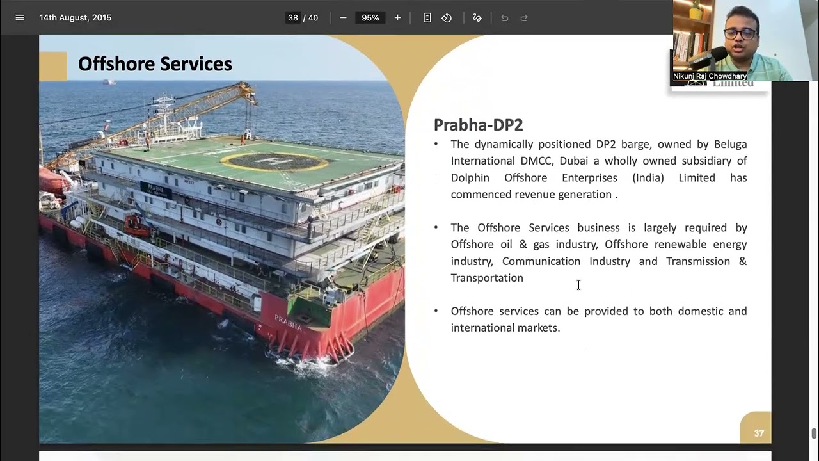
Task: Click the 'Prabha-DP2' heading
Action: tap(479, 125)
